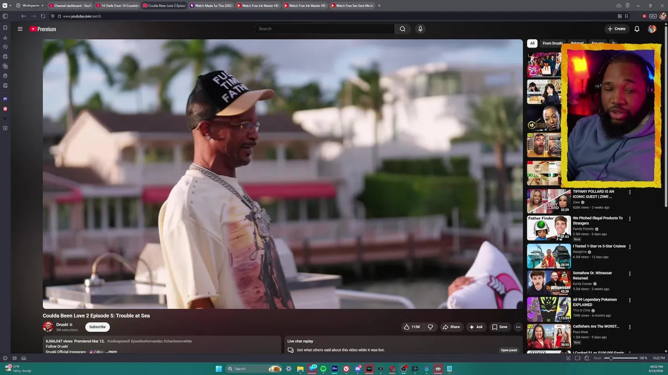
Task: Switch to 14 Chefs From 14 Countries tab
Action: click(117, 5)
